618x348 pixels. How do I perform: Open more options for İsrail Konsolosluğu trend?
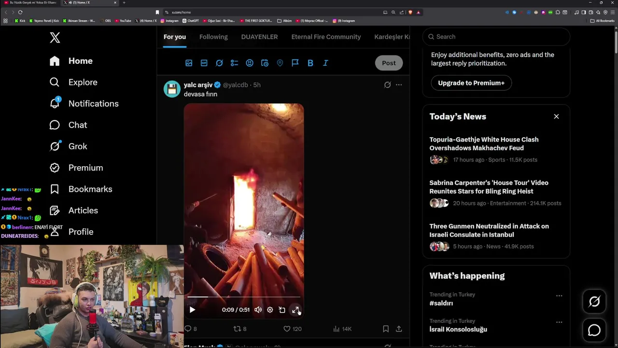[x=559, y=322]
